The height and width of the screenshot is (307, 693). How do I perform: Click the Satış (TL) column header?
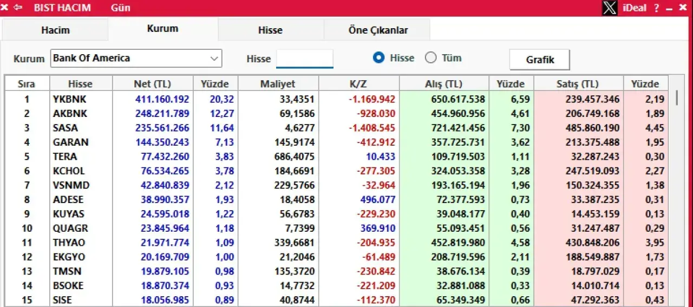point(578,84)
